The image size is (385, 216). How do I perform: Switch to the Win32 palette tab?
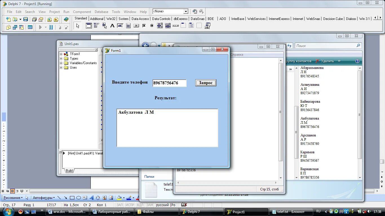(111, 19)
